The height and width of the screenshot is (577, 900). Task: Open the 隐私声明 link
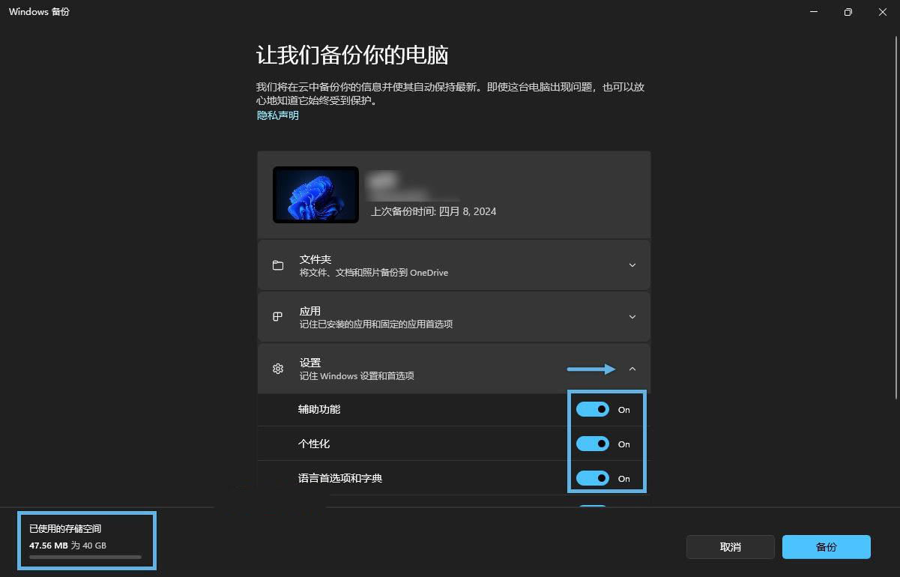coord(278,115)
